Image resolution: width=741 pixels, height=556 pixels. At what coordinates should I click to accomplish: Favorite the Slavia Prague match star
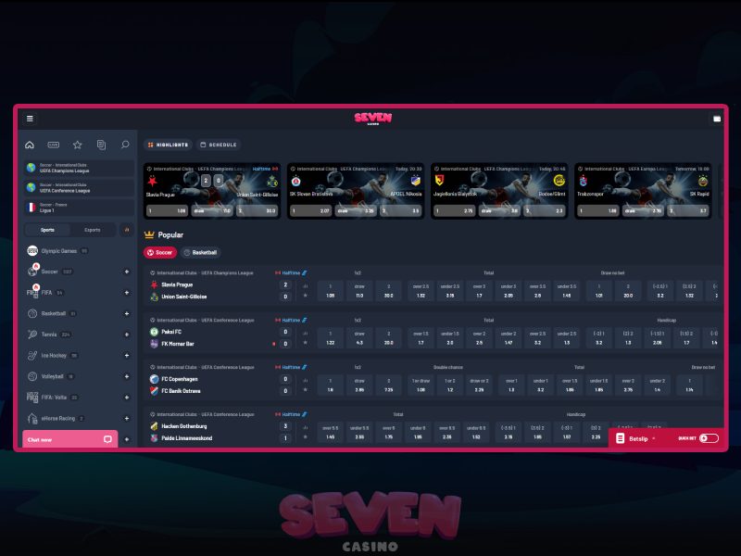pos(306,296)
